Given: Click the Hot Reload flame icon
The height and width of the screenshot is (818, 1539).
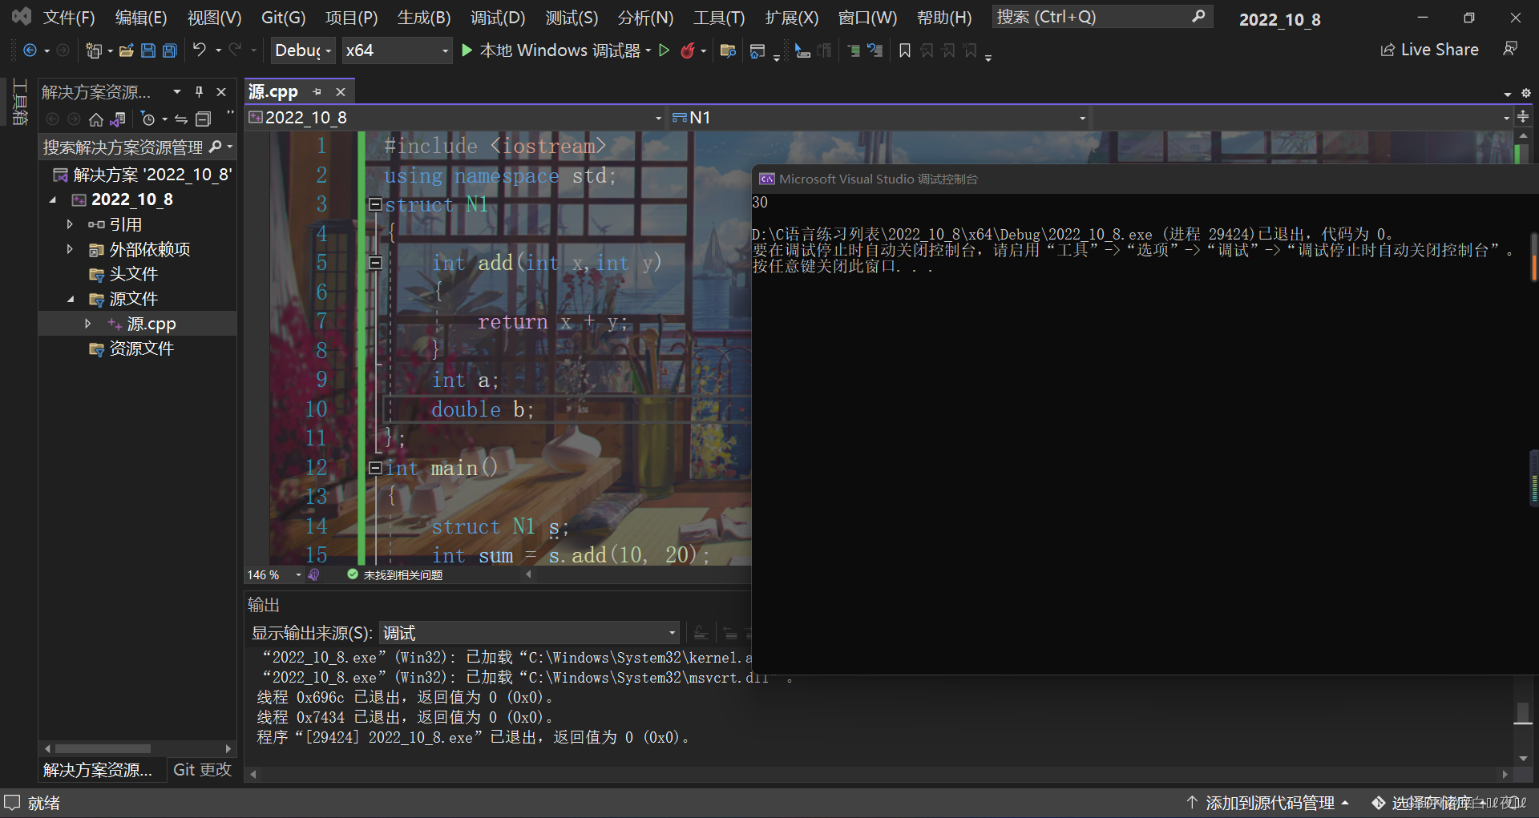Looking at the screenshot, I should click(688, 50).
